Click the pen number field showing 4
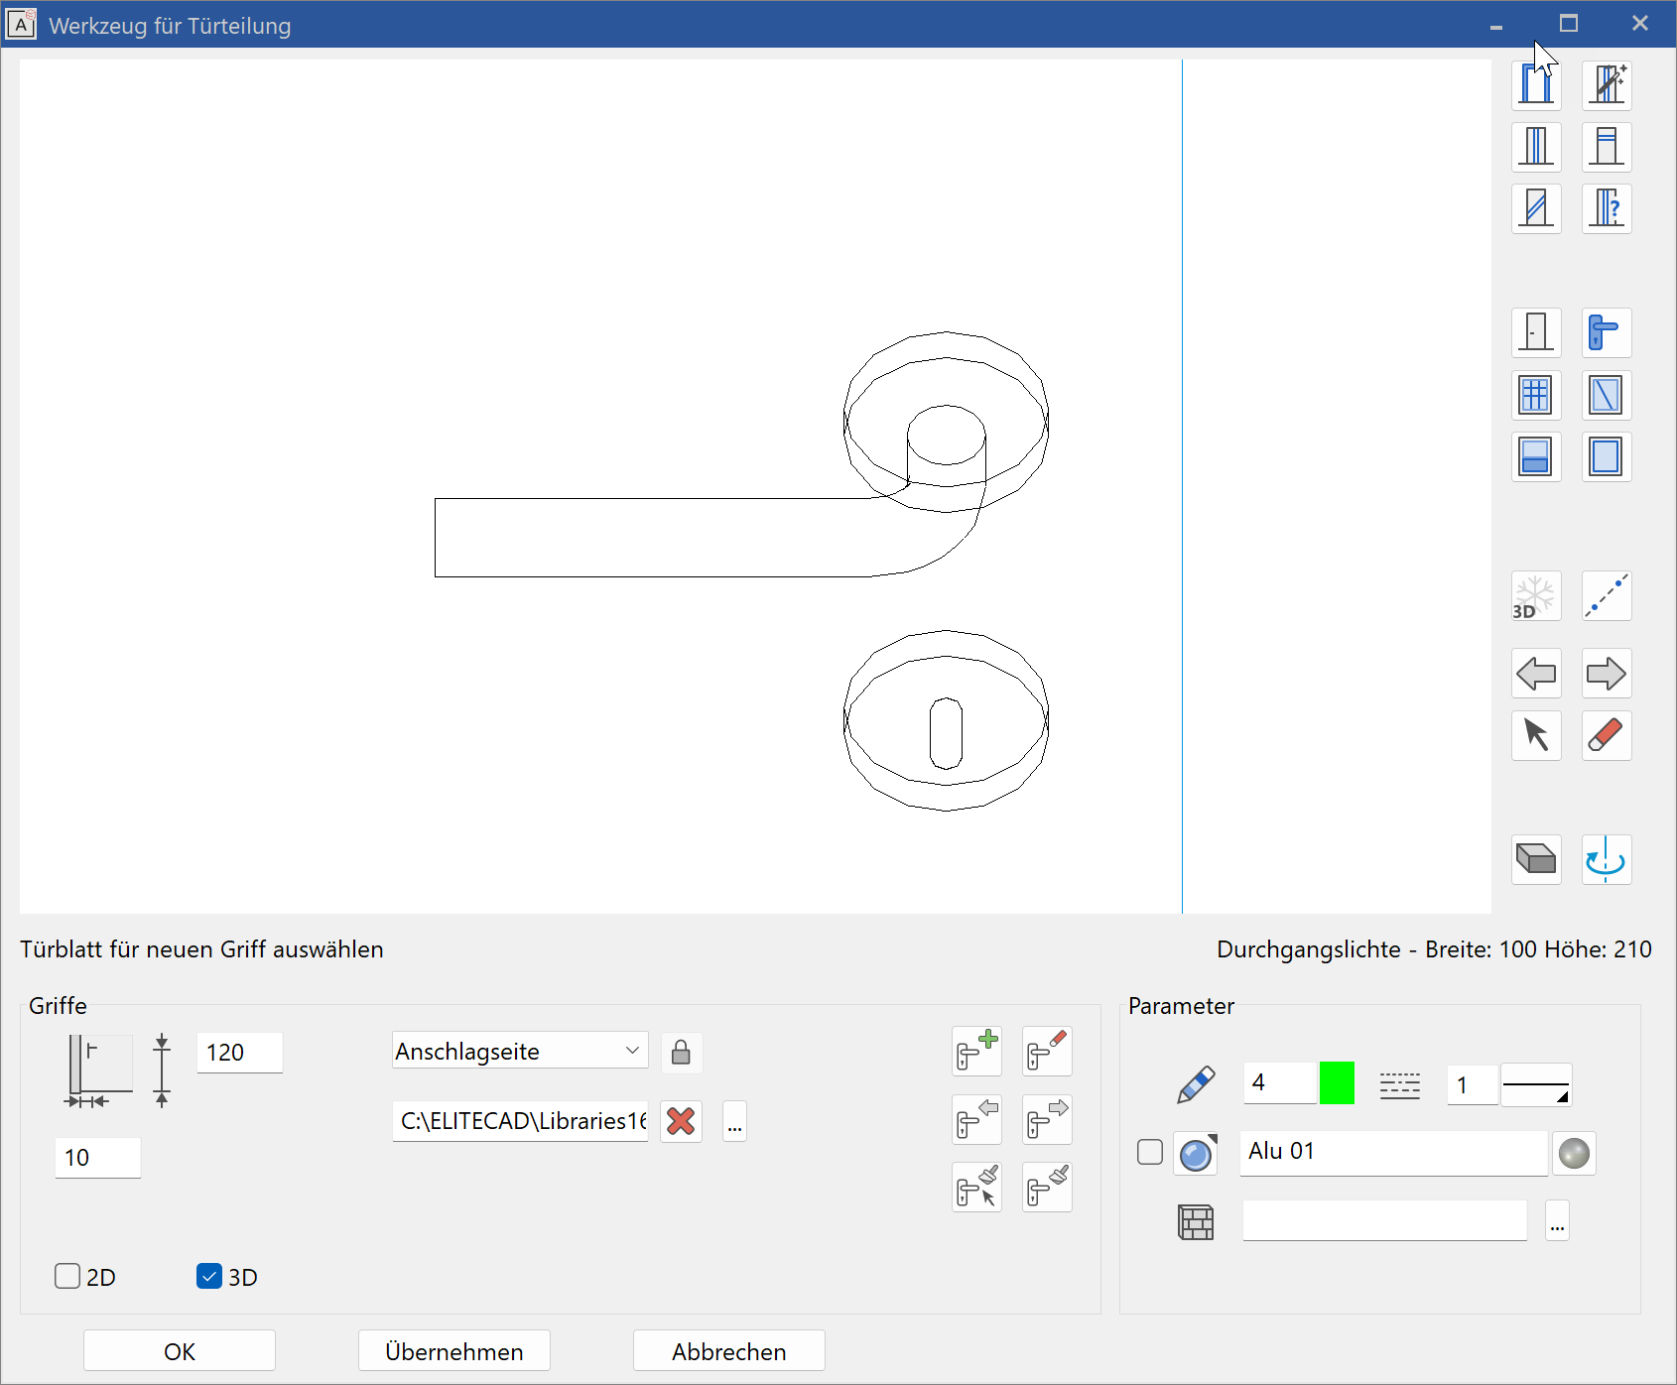This screenshot has height=1385, width=1677. pyautogui.click(x=1280, y=1082)
